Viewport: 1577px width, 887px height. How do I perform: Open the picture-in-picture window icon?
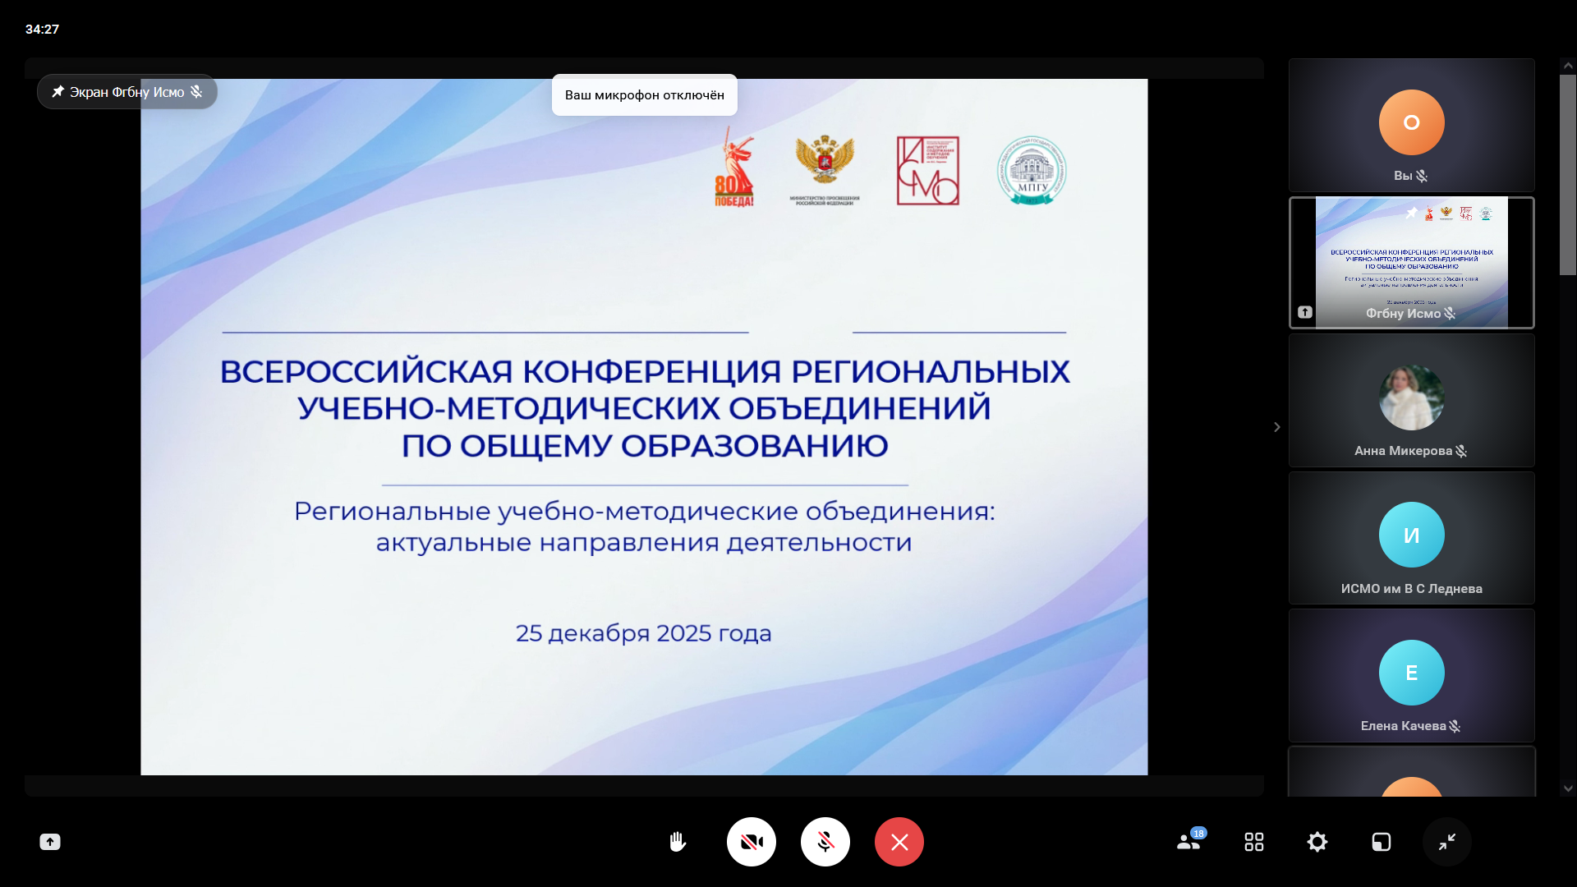point(1381,842)
